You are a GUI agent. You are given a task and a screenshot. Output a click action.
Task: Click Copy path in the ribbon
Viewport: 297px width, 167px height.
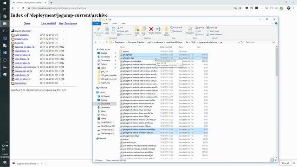123,31
